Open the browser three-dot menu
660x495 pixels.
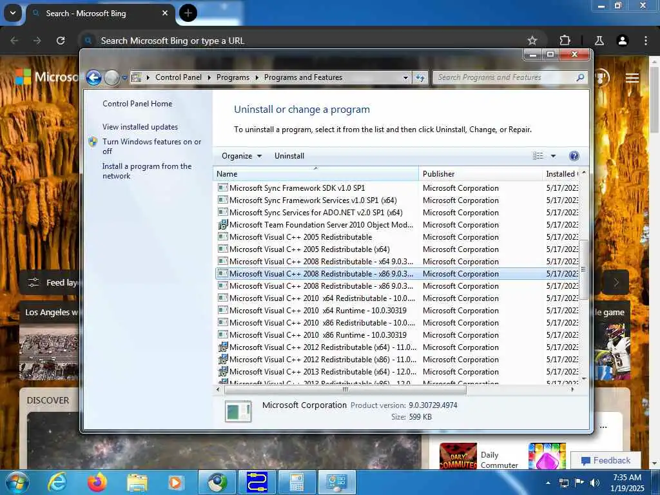[646, 41]
